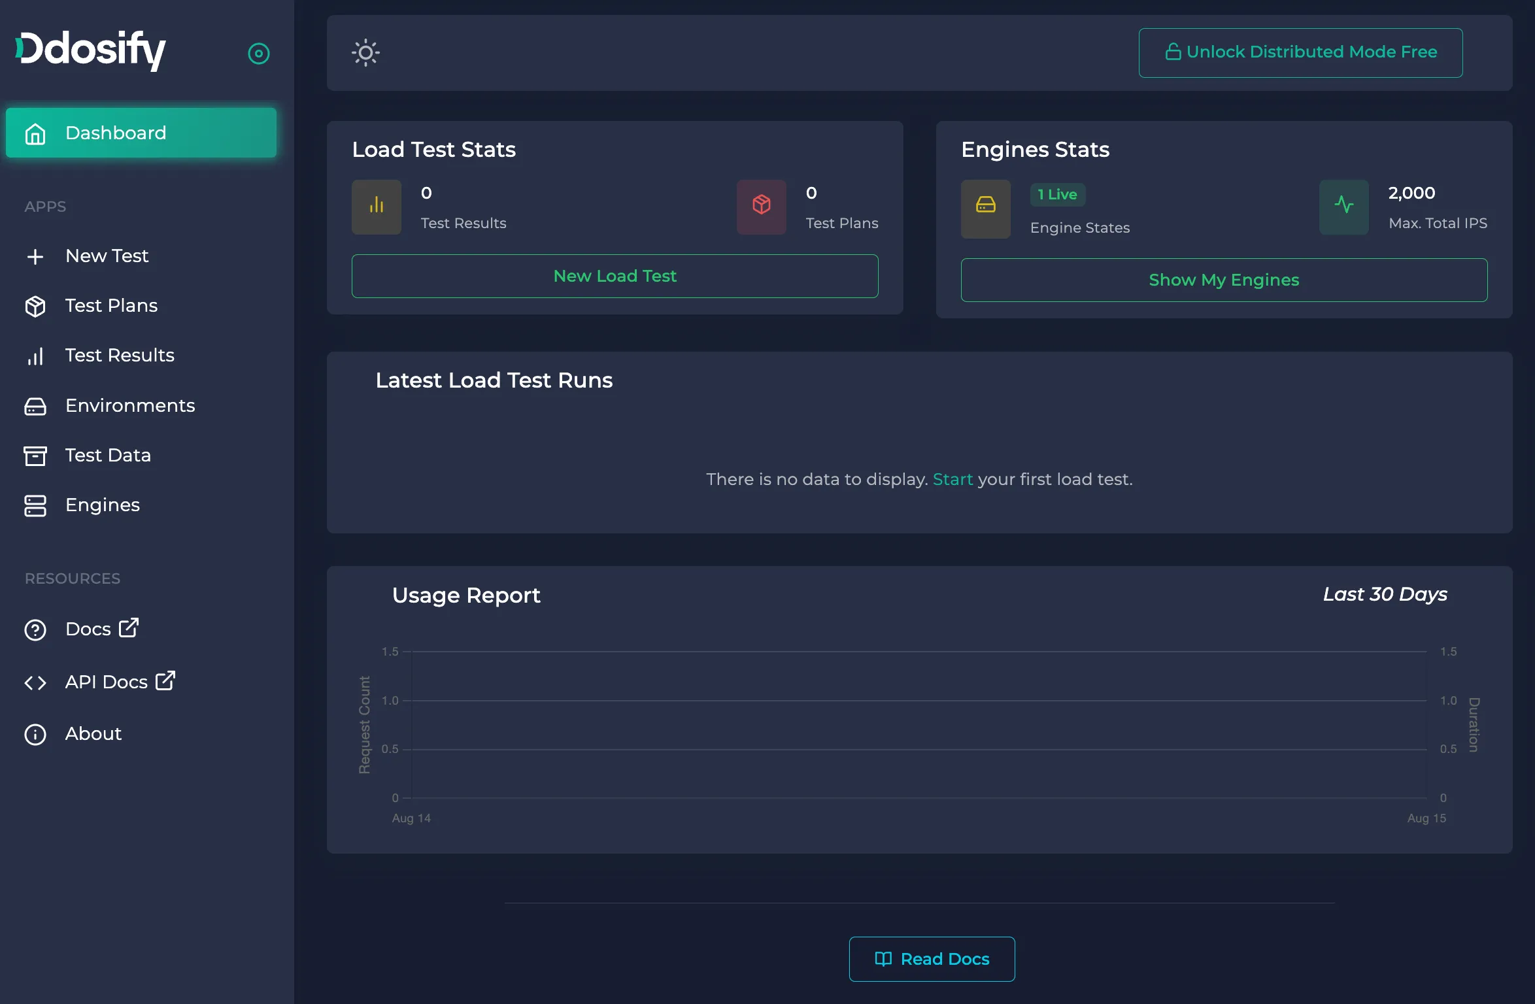Select the Engines menu item
Image resolution: width=1535 pixels, height=1004 pixels.
[102, 504]
